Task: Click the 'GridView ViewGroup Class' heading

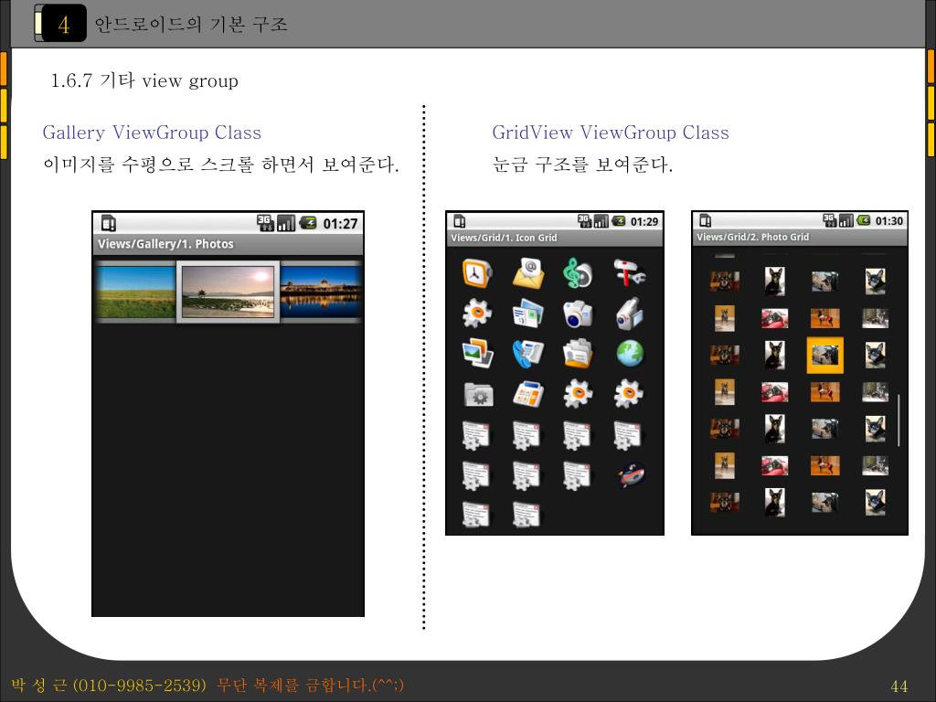Action: pyautogui.click(x=611, y=133)
